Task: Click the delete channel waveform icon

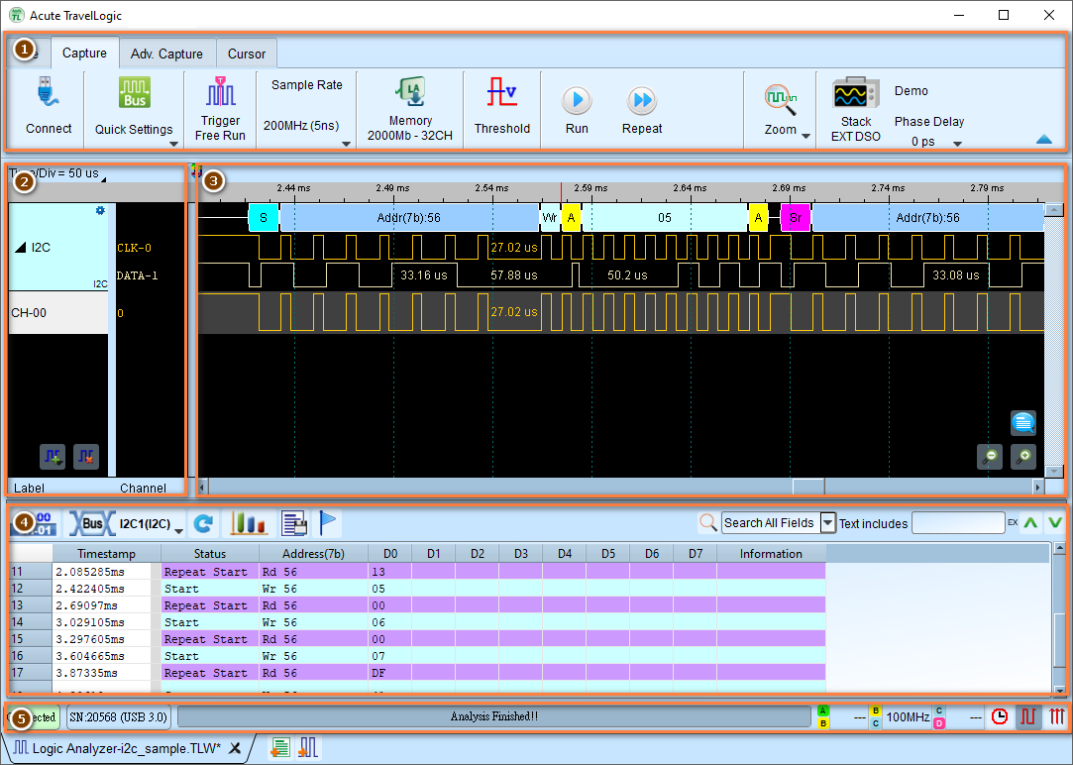Action: coord(86,457)
